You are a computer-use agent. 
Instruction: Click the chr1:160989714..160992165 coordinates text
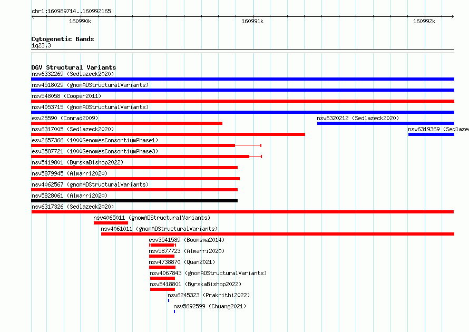71,11
